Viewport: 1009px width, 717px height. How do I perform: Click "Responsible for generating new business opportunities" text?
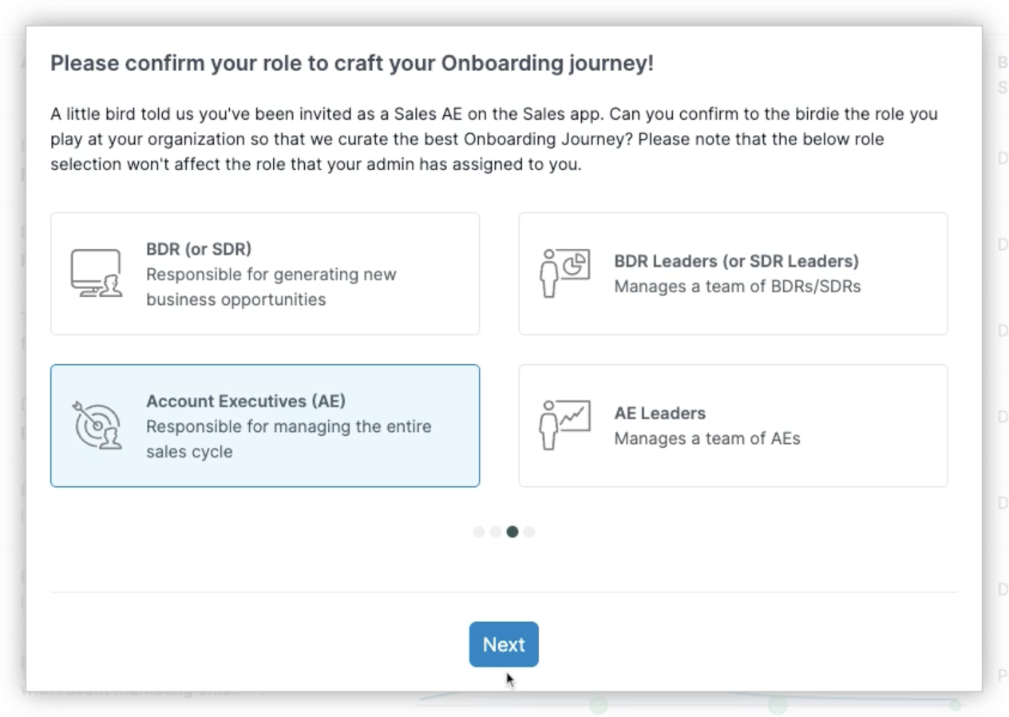[x=271, y=287]
